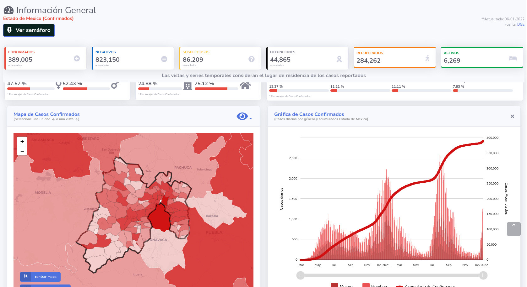The width and height of the screenshot is (527, 287).
Task: Click the Estado de Mexico (Confirmados) subtitle
Action: [38, 18]
